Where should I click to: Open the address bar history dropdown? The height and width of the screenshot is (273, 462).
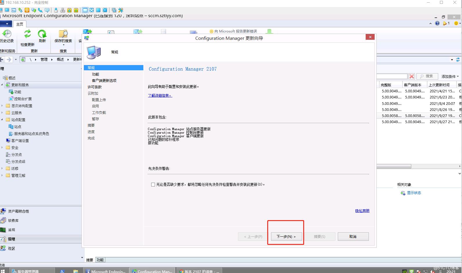[452, 60]
